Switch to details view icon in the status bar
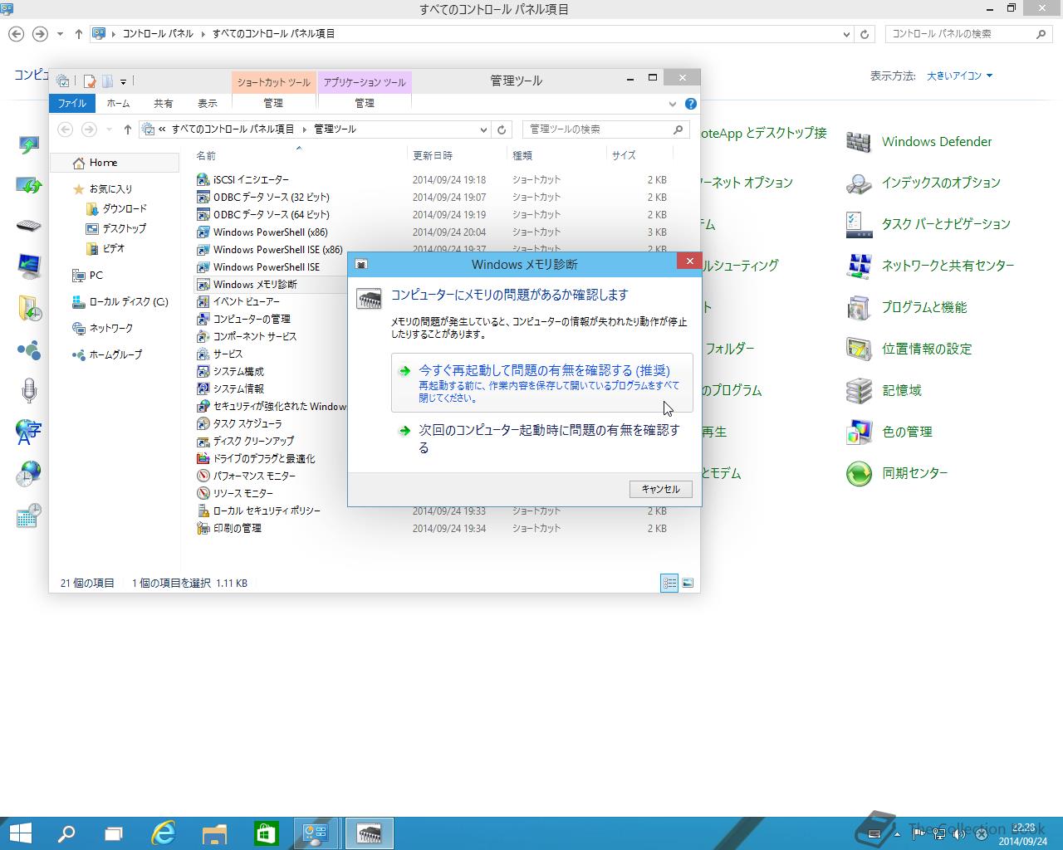The width and height of the screenshot is (1063, 850). [x=669, y=583]
